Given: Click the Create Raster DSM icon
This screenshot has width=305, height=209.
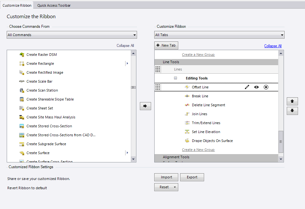Looking at the screenshot, I should 22,55.
